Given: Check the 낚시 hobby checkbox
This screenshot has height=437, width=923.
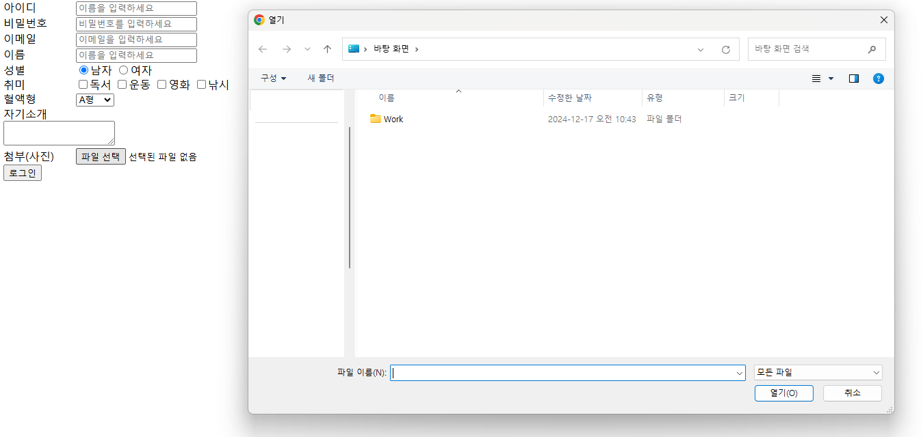Looking at the screenshot, I should 201,85.
